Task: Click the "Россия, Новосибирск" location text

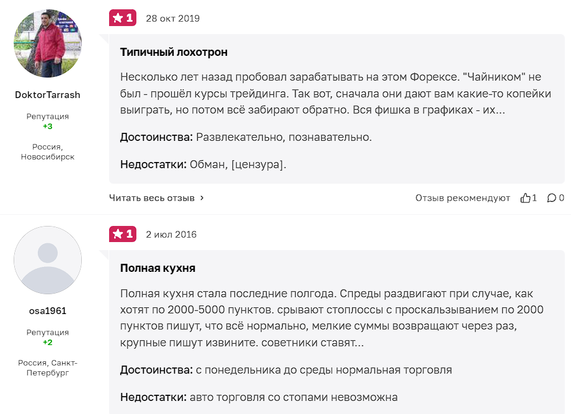Action: coord(48,152)
